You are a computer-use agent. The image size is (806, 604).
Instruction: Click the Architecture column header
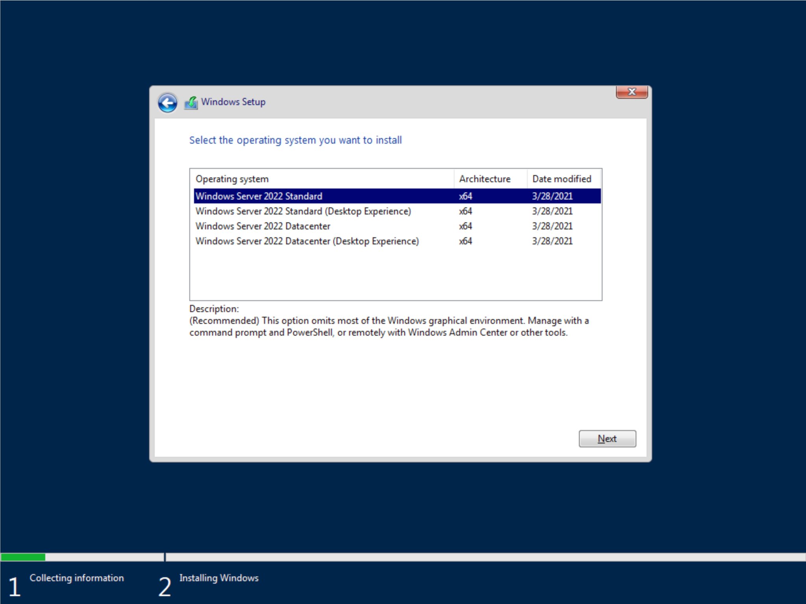pos(484,179)
